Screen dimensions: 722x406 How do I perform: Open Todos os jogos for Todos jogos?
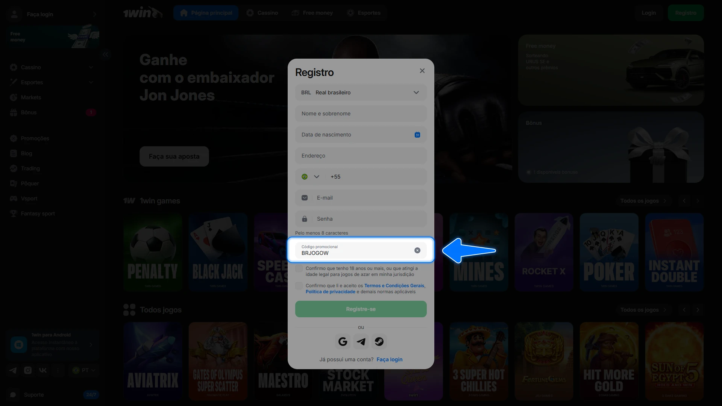[x=643, y=310]
